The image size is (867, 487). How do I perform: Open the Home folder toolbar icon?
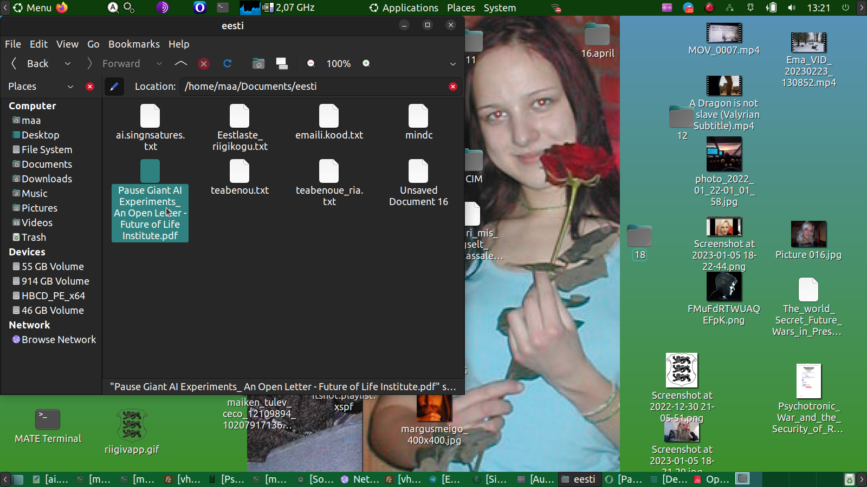tap(258, 64)
